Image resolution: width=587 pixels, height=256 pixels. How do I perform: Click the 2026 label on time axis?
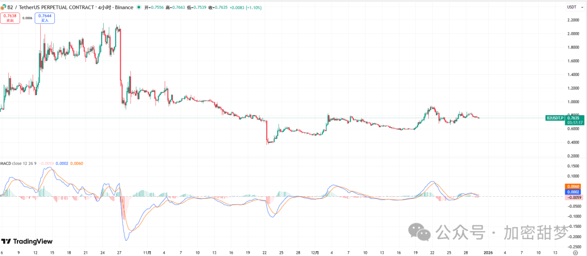tap(488, 253)
